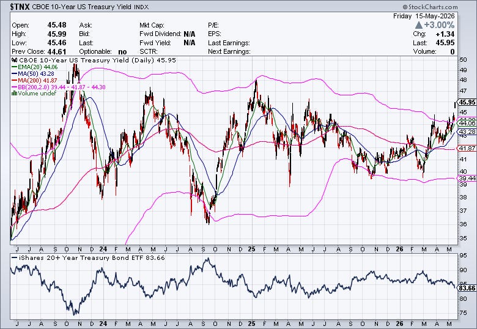Click the green 44.06 EMA price tag on axis
The height and width of the screenshot is (329, 477).
click(x=467, y=123)
